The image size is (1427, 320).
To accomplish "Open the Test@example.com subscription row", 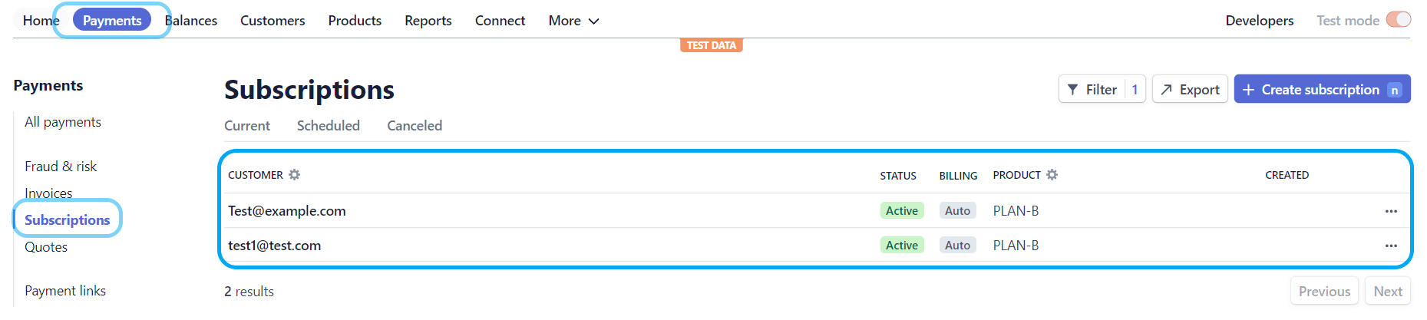I will (287, 211).
